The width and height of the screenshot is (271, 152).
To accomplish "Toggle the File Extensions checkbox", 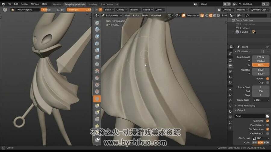I will pyautogui.click(x=268, y=129).
